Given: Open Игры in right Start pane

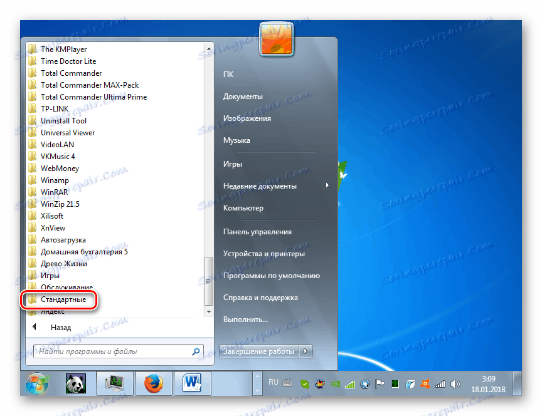Looking at the screenshot, I should (x=233, y=164).
